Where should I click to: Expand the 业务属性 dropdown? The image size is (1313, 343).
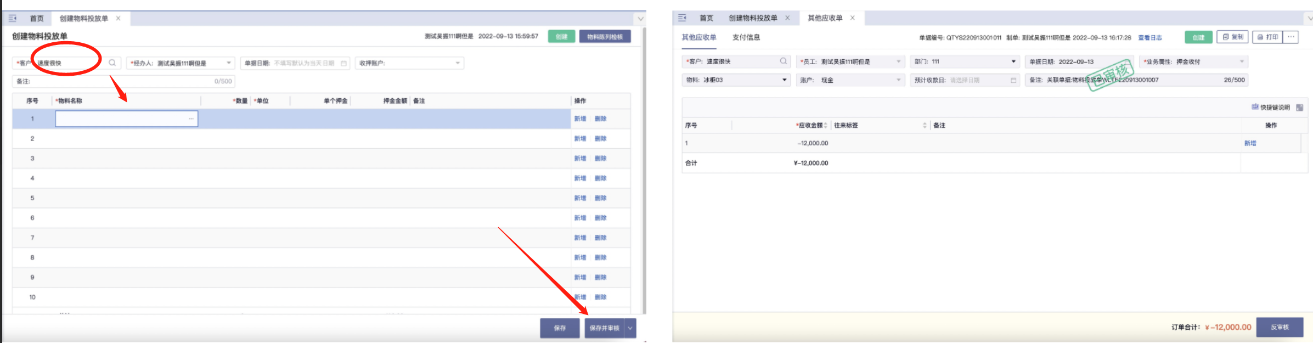(x=1242, y=61)
